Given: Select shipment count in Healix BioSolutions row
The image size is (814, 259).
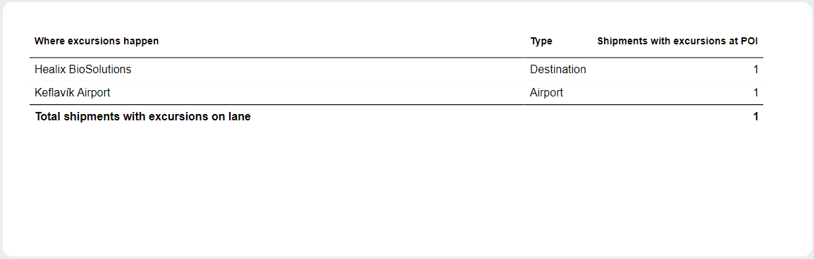Looking at the screenshot, I should [756, 70].
